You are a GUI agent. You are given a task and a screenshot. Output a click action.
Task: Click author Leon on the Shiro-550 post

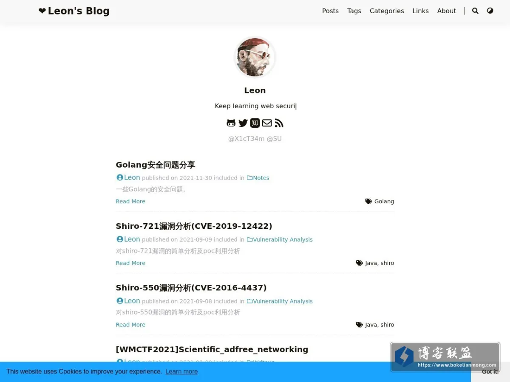pyautogui.click(x=128, y=301)
